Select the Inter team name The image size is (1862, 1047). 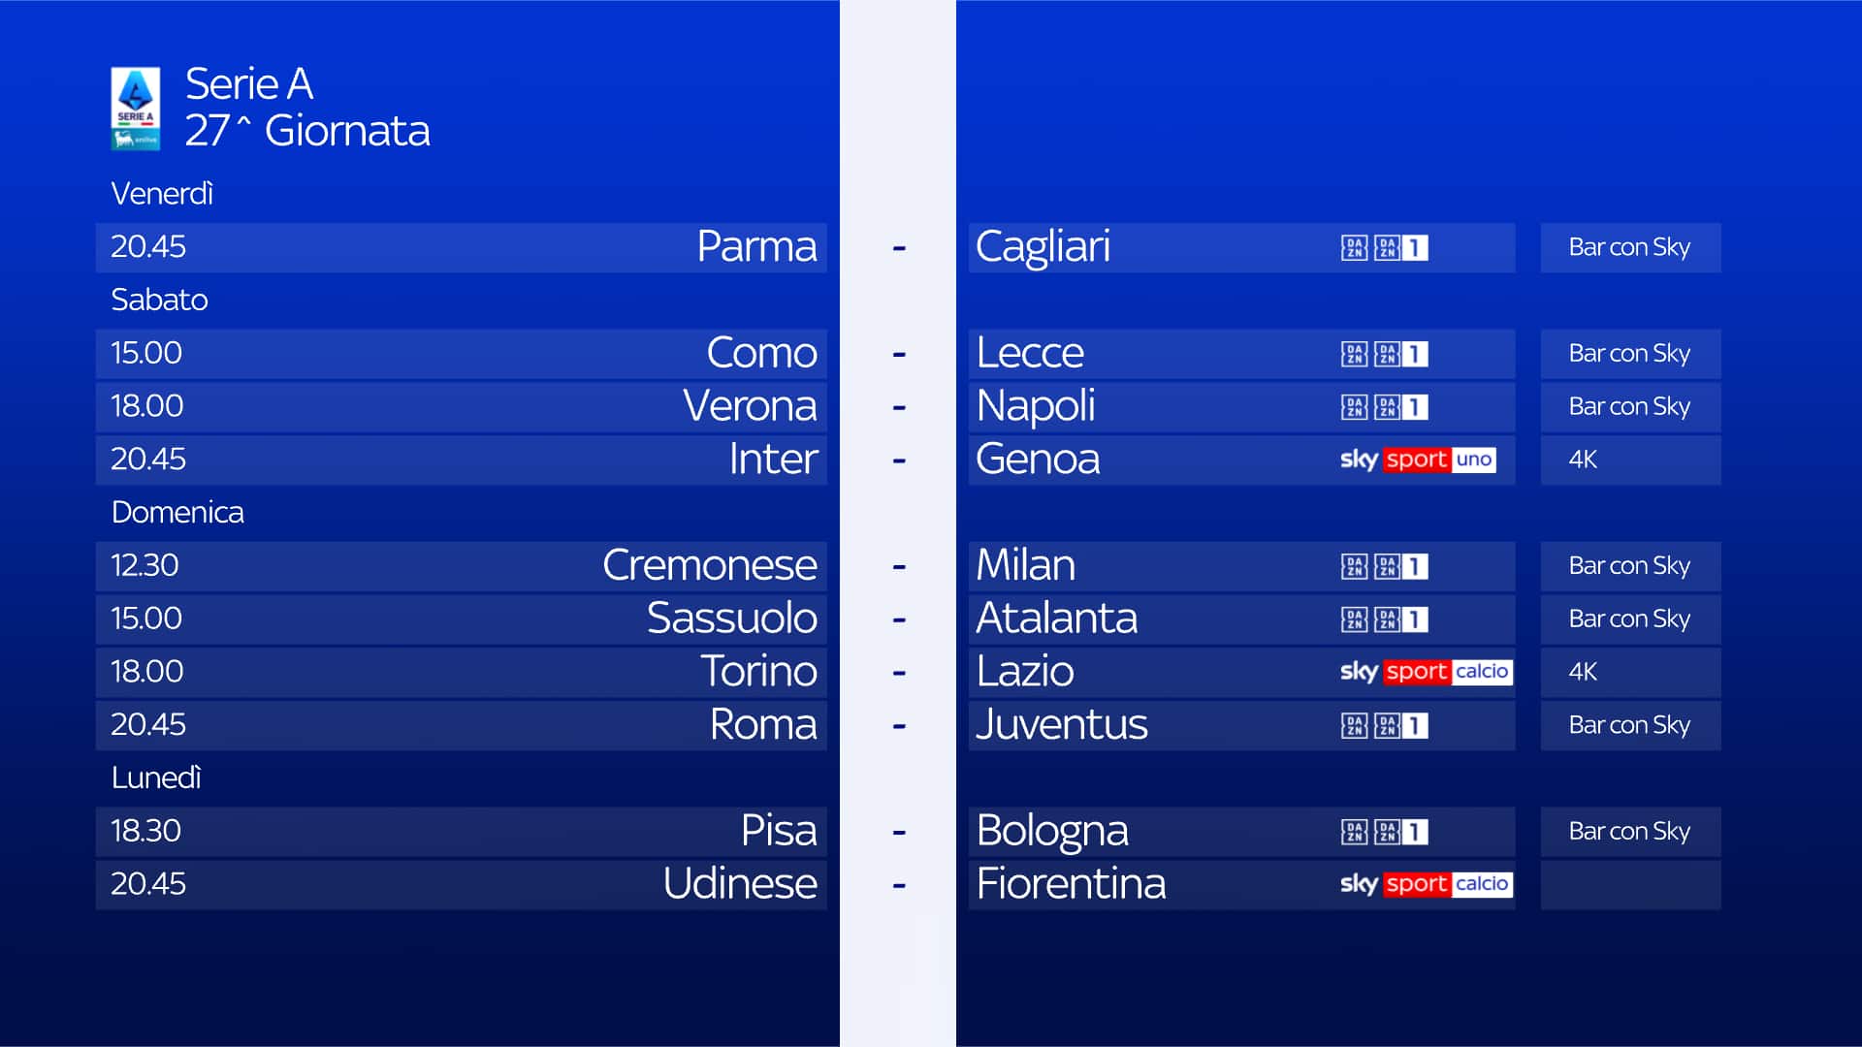pos(773,460)
